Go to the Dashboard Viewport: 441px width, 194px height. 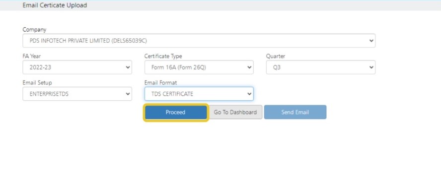(x=235, y=112)
